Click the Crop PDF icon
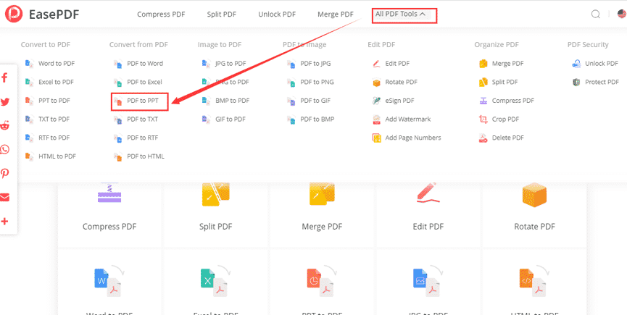Screen dimensions: 627x315 tap(483, 119)
